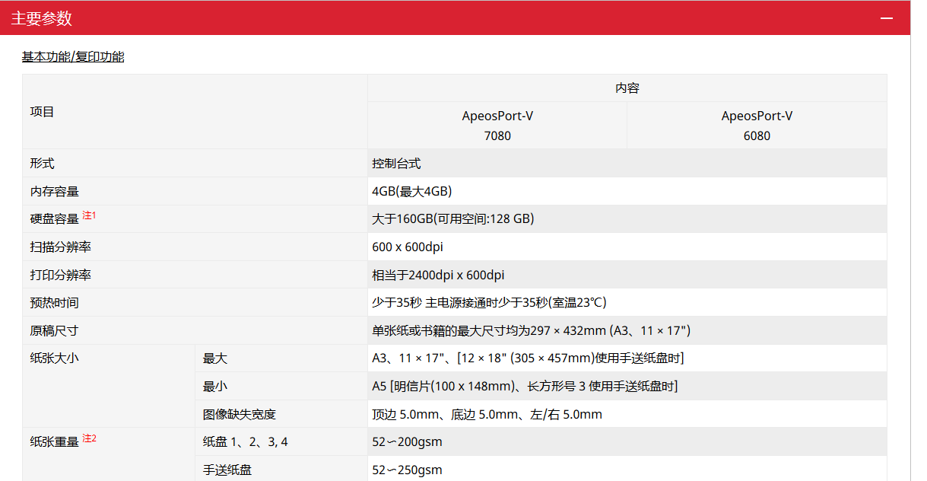The image size is (927, 481).
Task: Select the 纸张大小 row label
Action: [55, 358]
